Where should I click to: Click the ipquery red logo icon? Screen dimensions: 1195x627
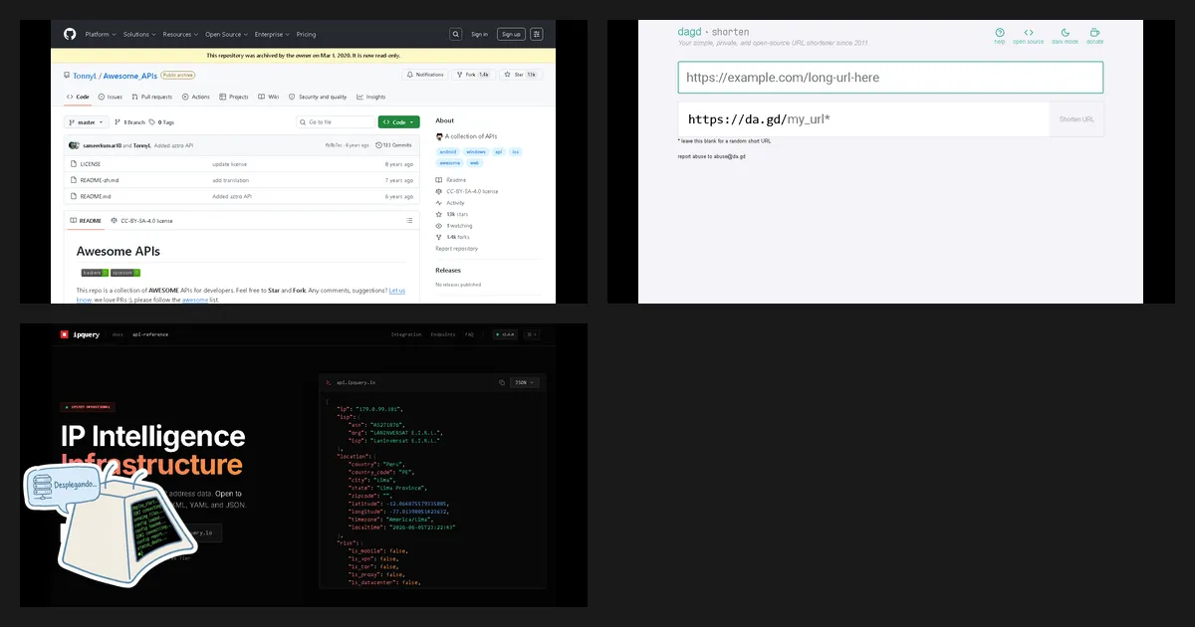[x=64, y=334]
